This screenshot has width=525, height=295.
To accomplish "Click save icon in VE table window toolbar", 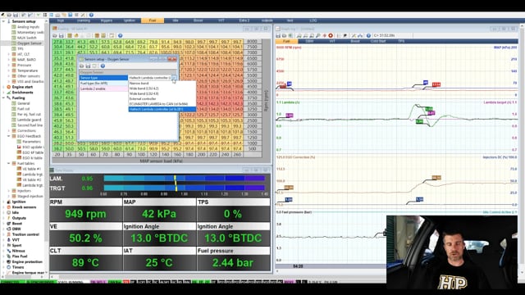I will click(62, 35).
